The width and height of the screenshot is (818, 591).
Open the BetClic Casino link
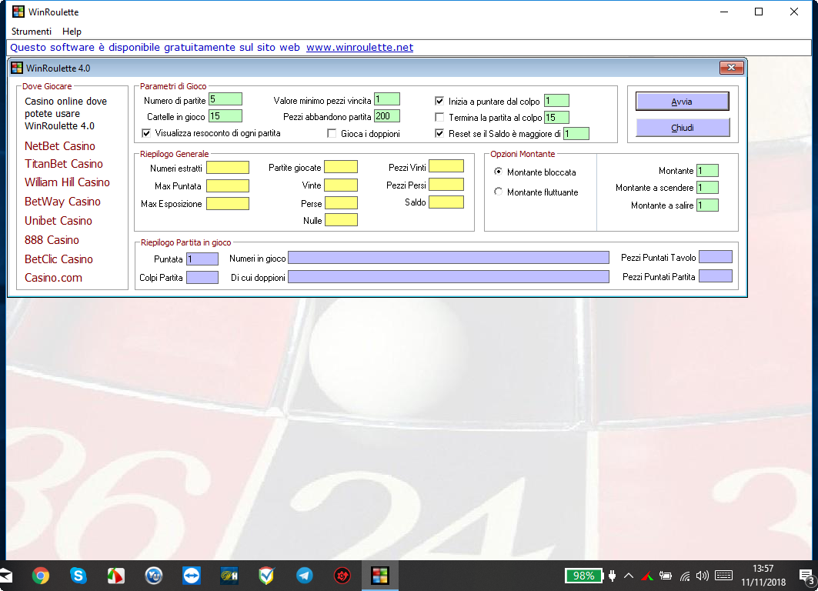[59, 259]
